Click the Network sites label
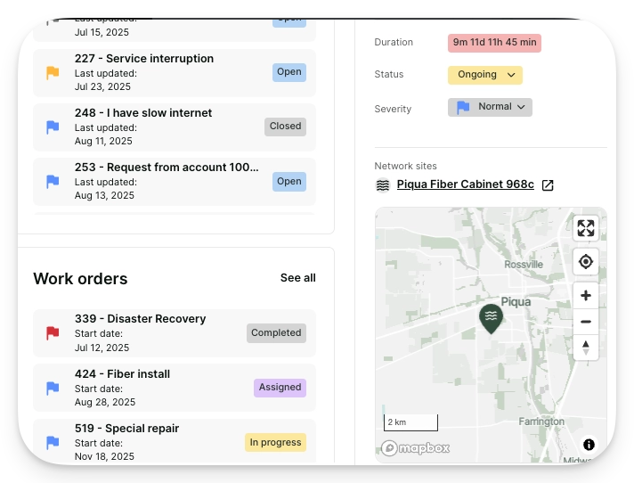The width and height of the screenshot is (634, 483). pyautogui.click(x=405, y=167)
